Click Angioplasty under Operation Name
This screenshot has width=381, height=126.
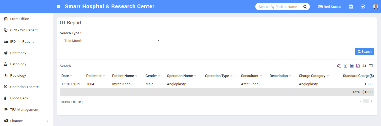tap(176, 84)
